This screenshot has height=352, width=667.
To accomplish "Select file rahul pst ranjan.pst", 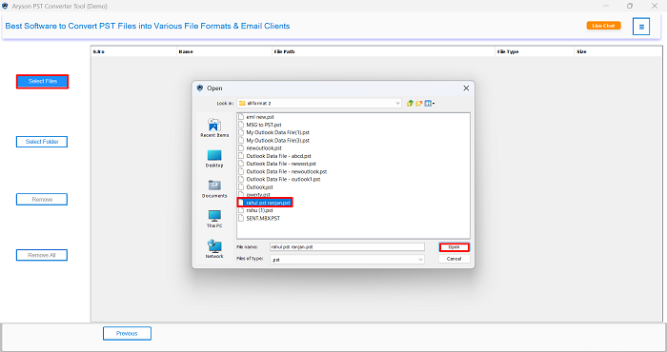I will coord(265,203).
